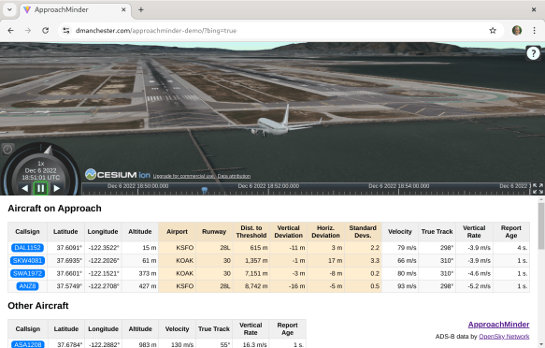Click the 3.3 standard deviations cell

(x=363, y=260)
